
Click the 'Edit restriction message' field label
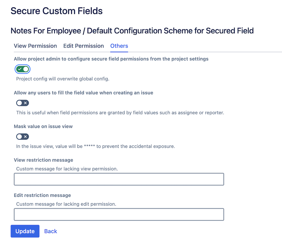[x=42, y=195]
